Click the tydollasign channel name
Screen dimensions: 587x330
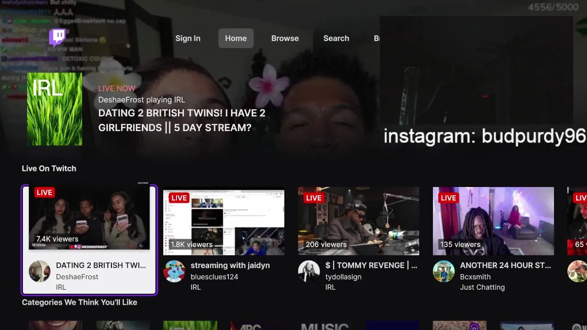(x=343, y=277)
